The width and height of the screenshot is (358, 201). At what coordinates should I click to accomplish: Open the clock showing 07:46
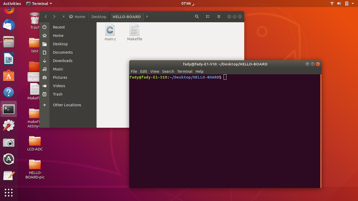[188, 4]
